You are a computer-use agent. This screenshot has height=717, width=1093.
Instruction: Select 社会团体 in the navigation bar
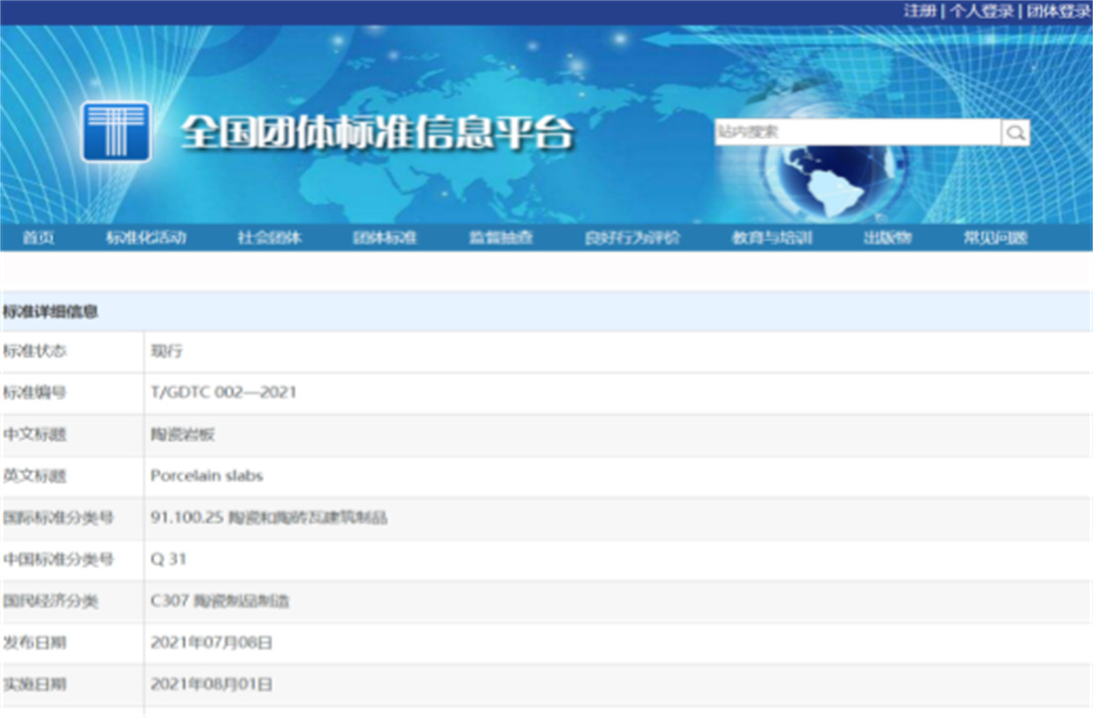point(269,238)
